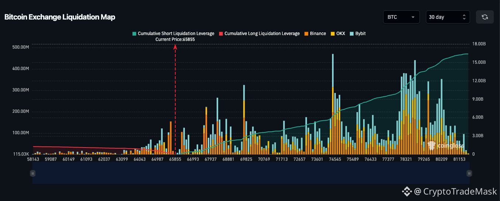Toggle Cumulative Short Liquidation Leverage legend
500x201 pixels.
(173, 34)
